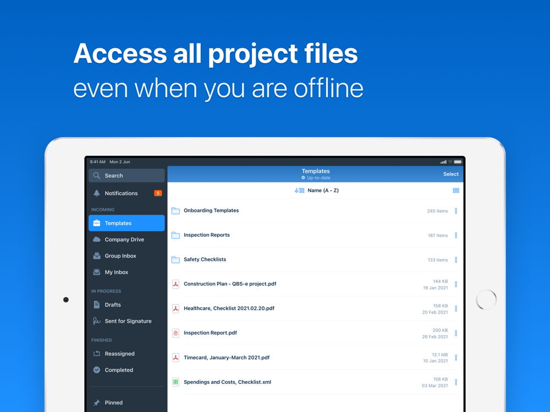Screen dimensions: 550x412
Task: Click the Group Inbox tray icon
Action: (97, 256)
